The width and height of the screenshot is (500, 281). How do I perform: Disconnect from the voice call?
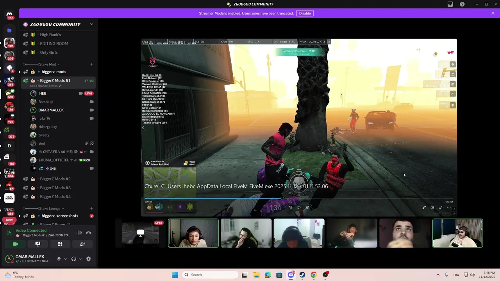89,233
